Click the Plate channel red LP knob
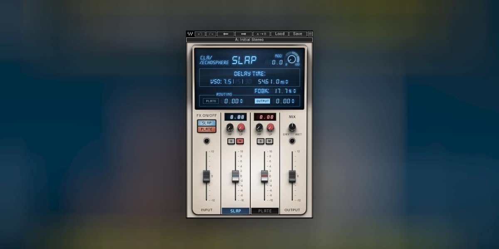 pos(270,127)
